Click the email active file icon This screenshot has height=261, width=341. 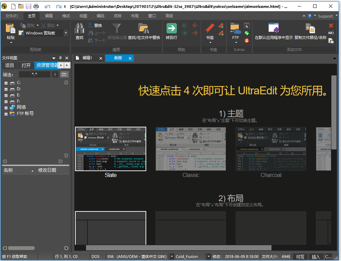[x=331, y=41]
